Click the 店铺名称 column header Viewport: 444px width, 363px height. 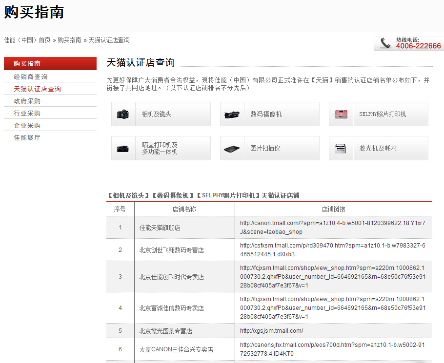click(184, 209)
